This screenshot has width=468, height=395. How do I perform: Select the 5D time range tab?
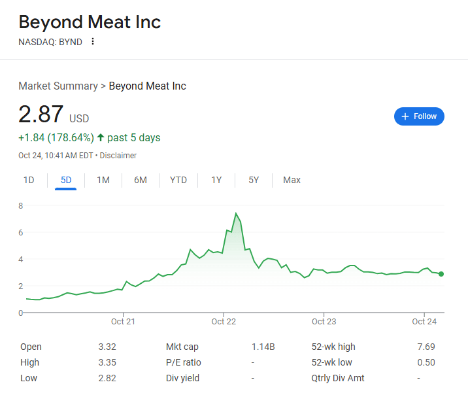(66, 180)
